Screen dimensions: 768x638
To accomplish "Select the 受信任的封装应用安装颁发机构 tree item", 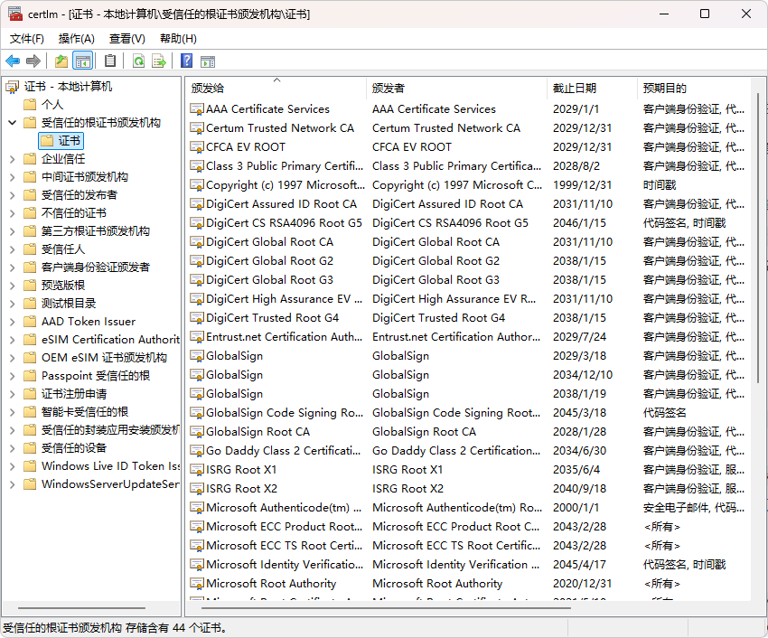I will tap(110, 430).
